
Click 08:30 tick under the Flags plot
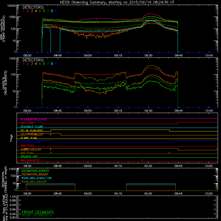(x=27, y=166)
